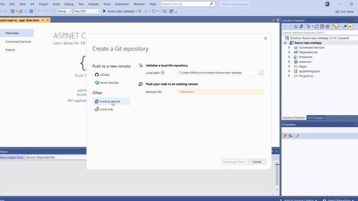Expand the Dependencies node

coord(289,52)
